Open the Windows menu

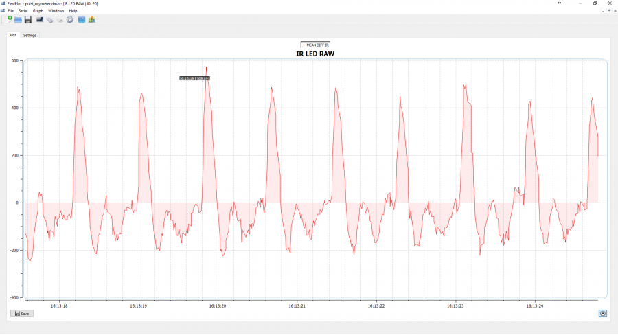[56, 11]
